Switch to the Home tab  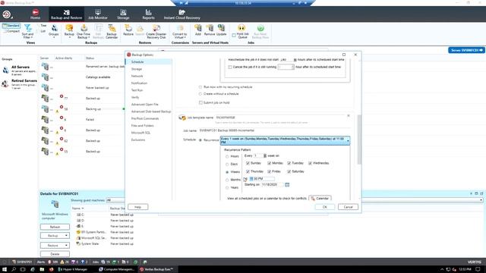pyautogui.click(x=35, y=14)
